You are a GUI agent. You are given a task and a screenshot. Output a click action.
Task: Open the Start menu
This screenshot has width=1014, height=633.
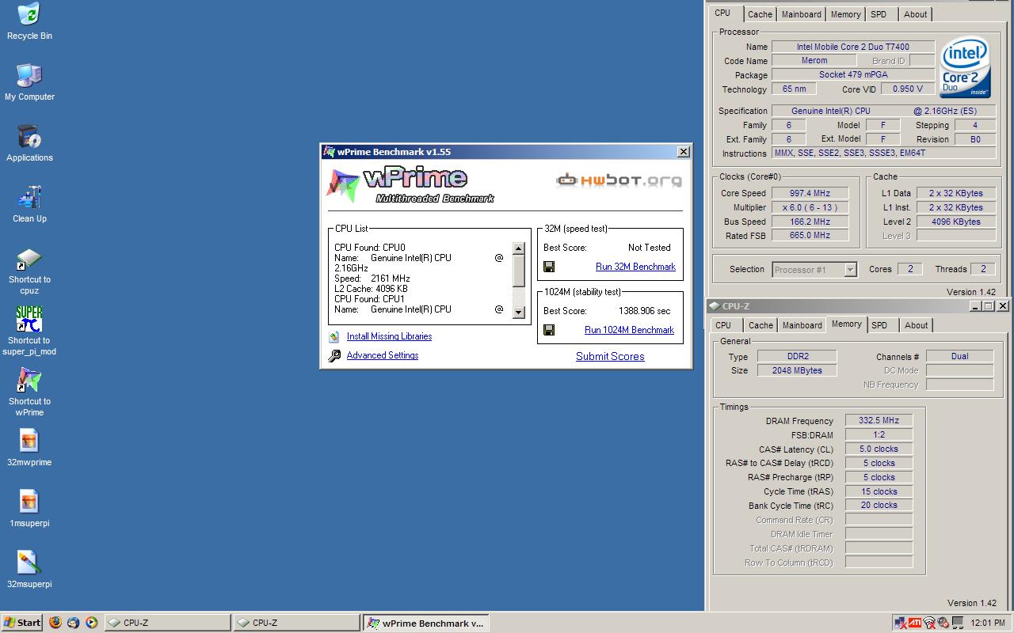click(x=22, y=623)
